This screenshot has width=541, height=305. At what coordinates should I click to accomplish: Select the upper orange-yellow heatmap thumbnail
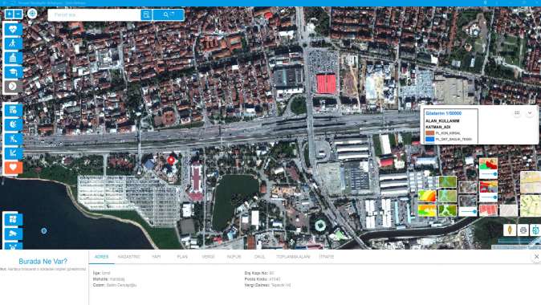point(427,196)
